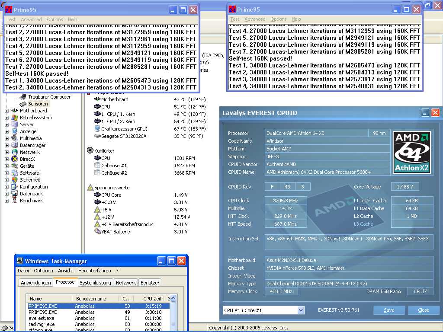Viewport: 443px width, 332px height.
Task: Click the Software icon in tree
Action: point(14,173)
